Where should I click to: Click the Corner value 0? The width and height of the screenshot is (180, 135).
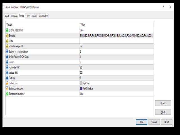(x=80, y=62)
